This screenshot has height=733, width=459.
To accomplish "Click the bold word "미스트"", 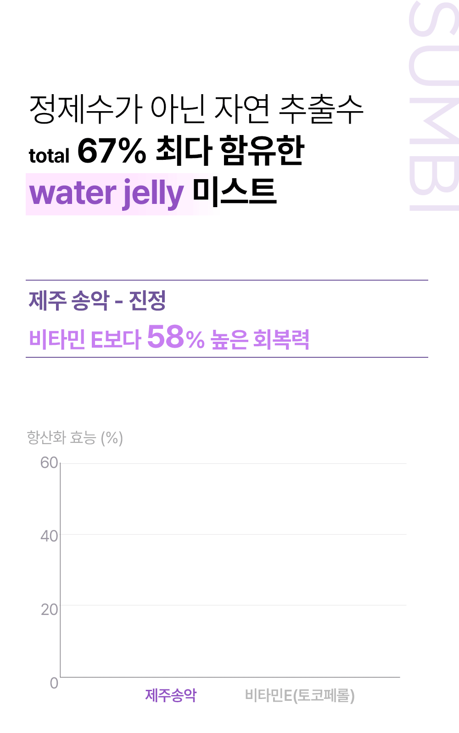I will tap(235, 192).
